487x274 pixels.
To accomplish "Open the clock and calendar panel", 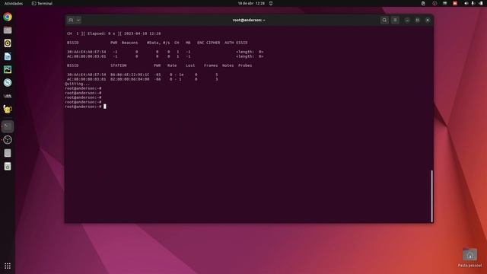I will pos(251,3).
